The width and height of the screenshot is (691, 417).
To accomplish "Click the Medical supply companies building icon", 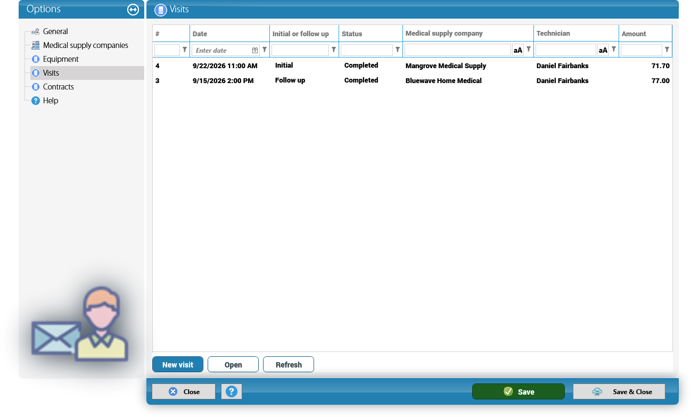I will 36,45.
